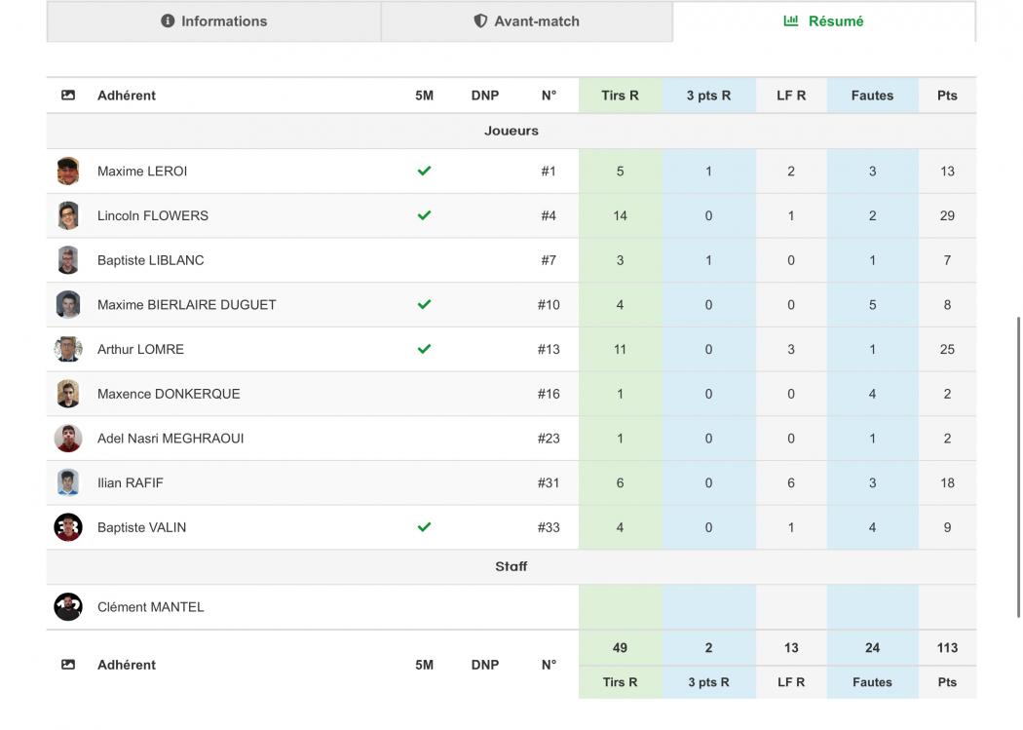Open Clément MANTEL's staff avatar
The height and width of the screenshot is (730, 1023).
pyautogui.click(x=68, y=606)
